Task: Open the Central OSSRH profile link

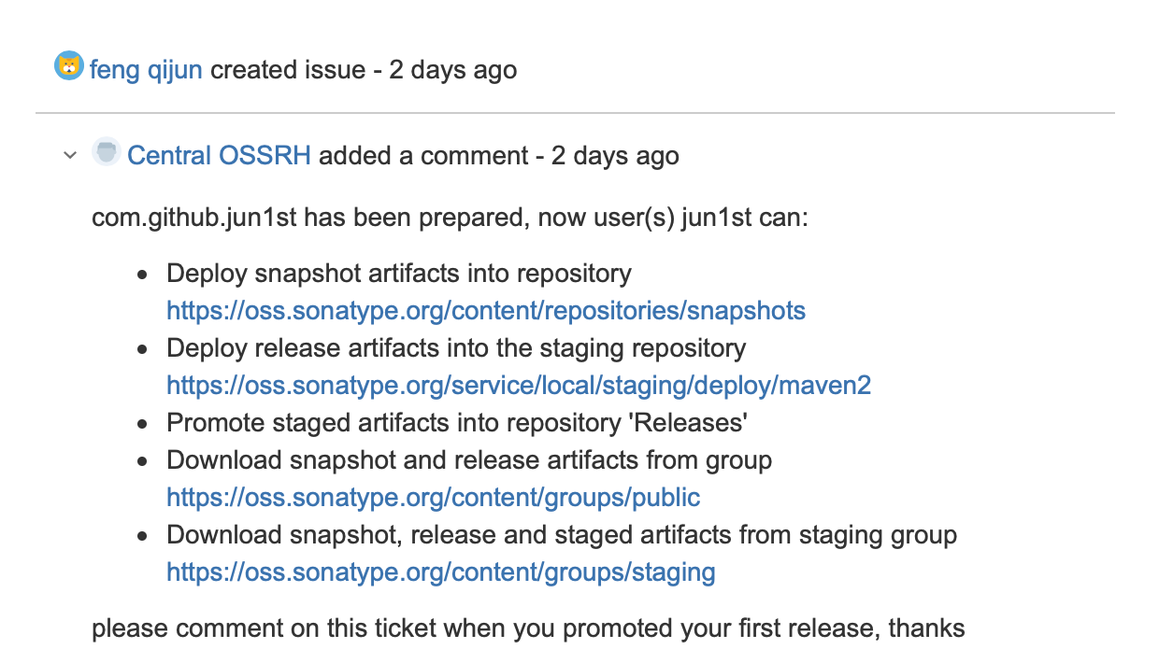Action: [x=219, y=156]
